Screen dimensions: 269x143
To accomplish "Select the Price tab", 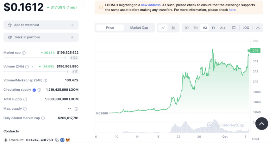I will pyautogui.click(x=110, y=28).
